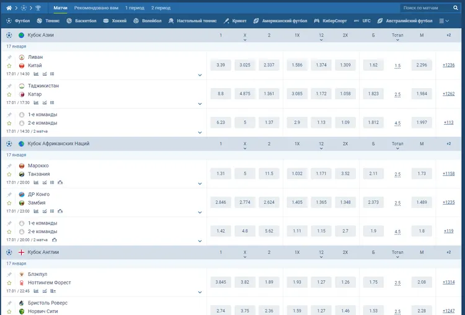465x315 pixels.
Task: Open 12 column dropdown in Кубок Англии header
Action: click(321, 254)
